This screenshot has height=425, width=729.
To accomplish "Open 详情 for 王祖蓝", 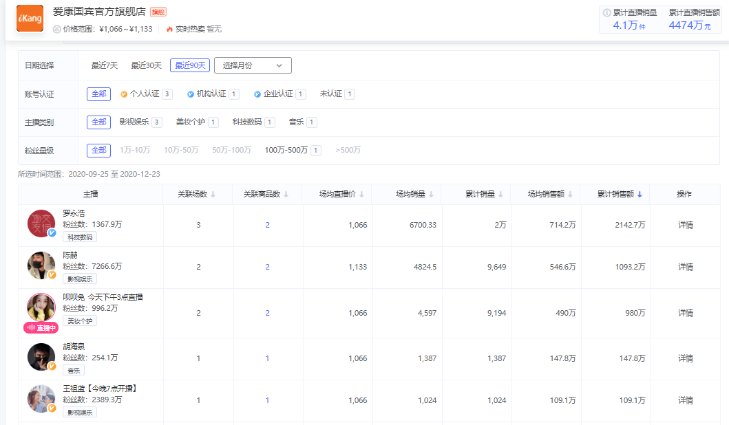I will pyautogui.click(x=686, y=400).
